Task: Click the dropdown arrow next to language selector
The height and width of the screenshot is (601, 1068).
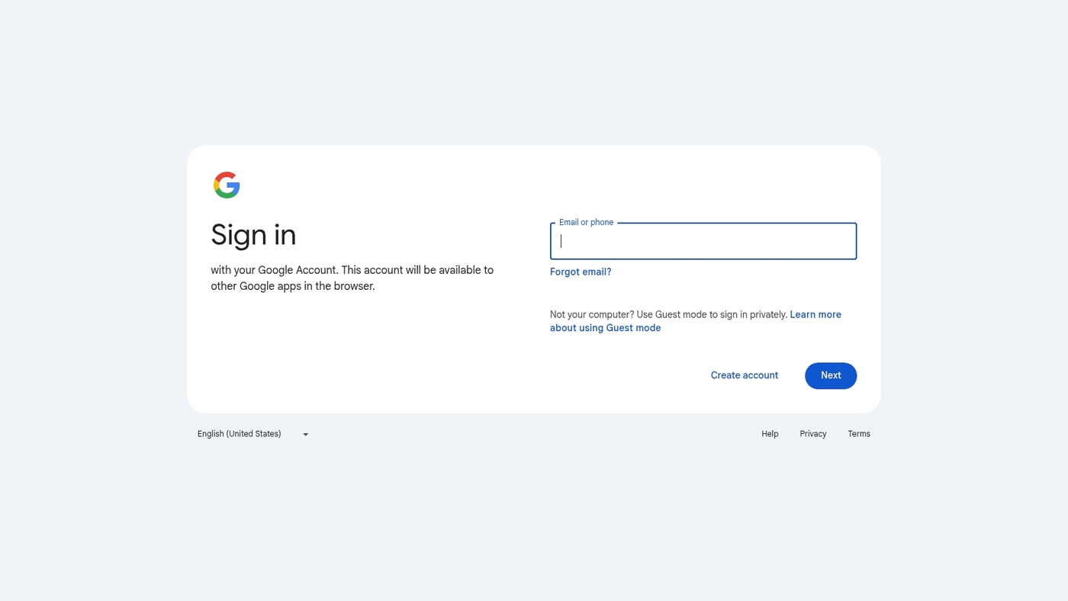Action: coord(305,434)
